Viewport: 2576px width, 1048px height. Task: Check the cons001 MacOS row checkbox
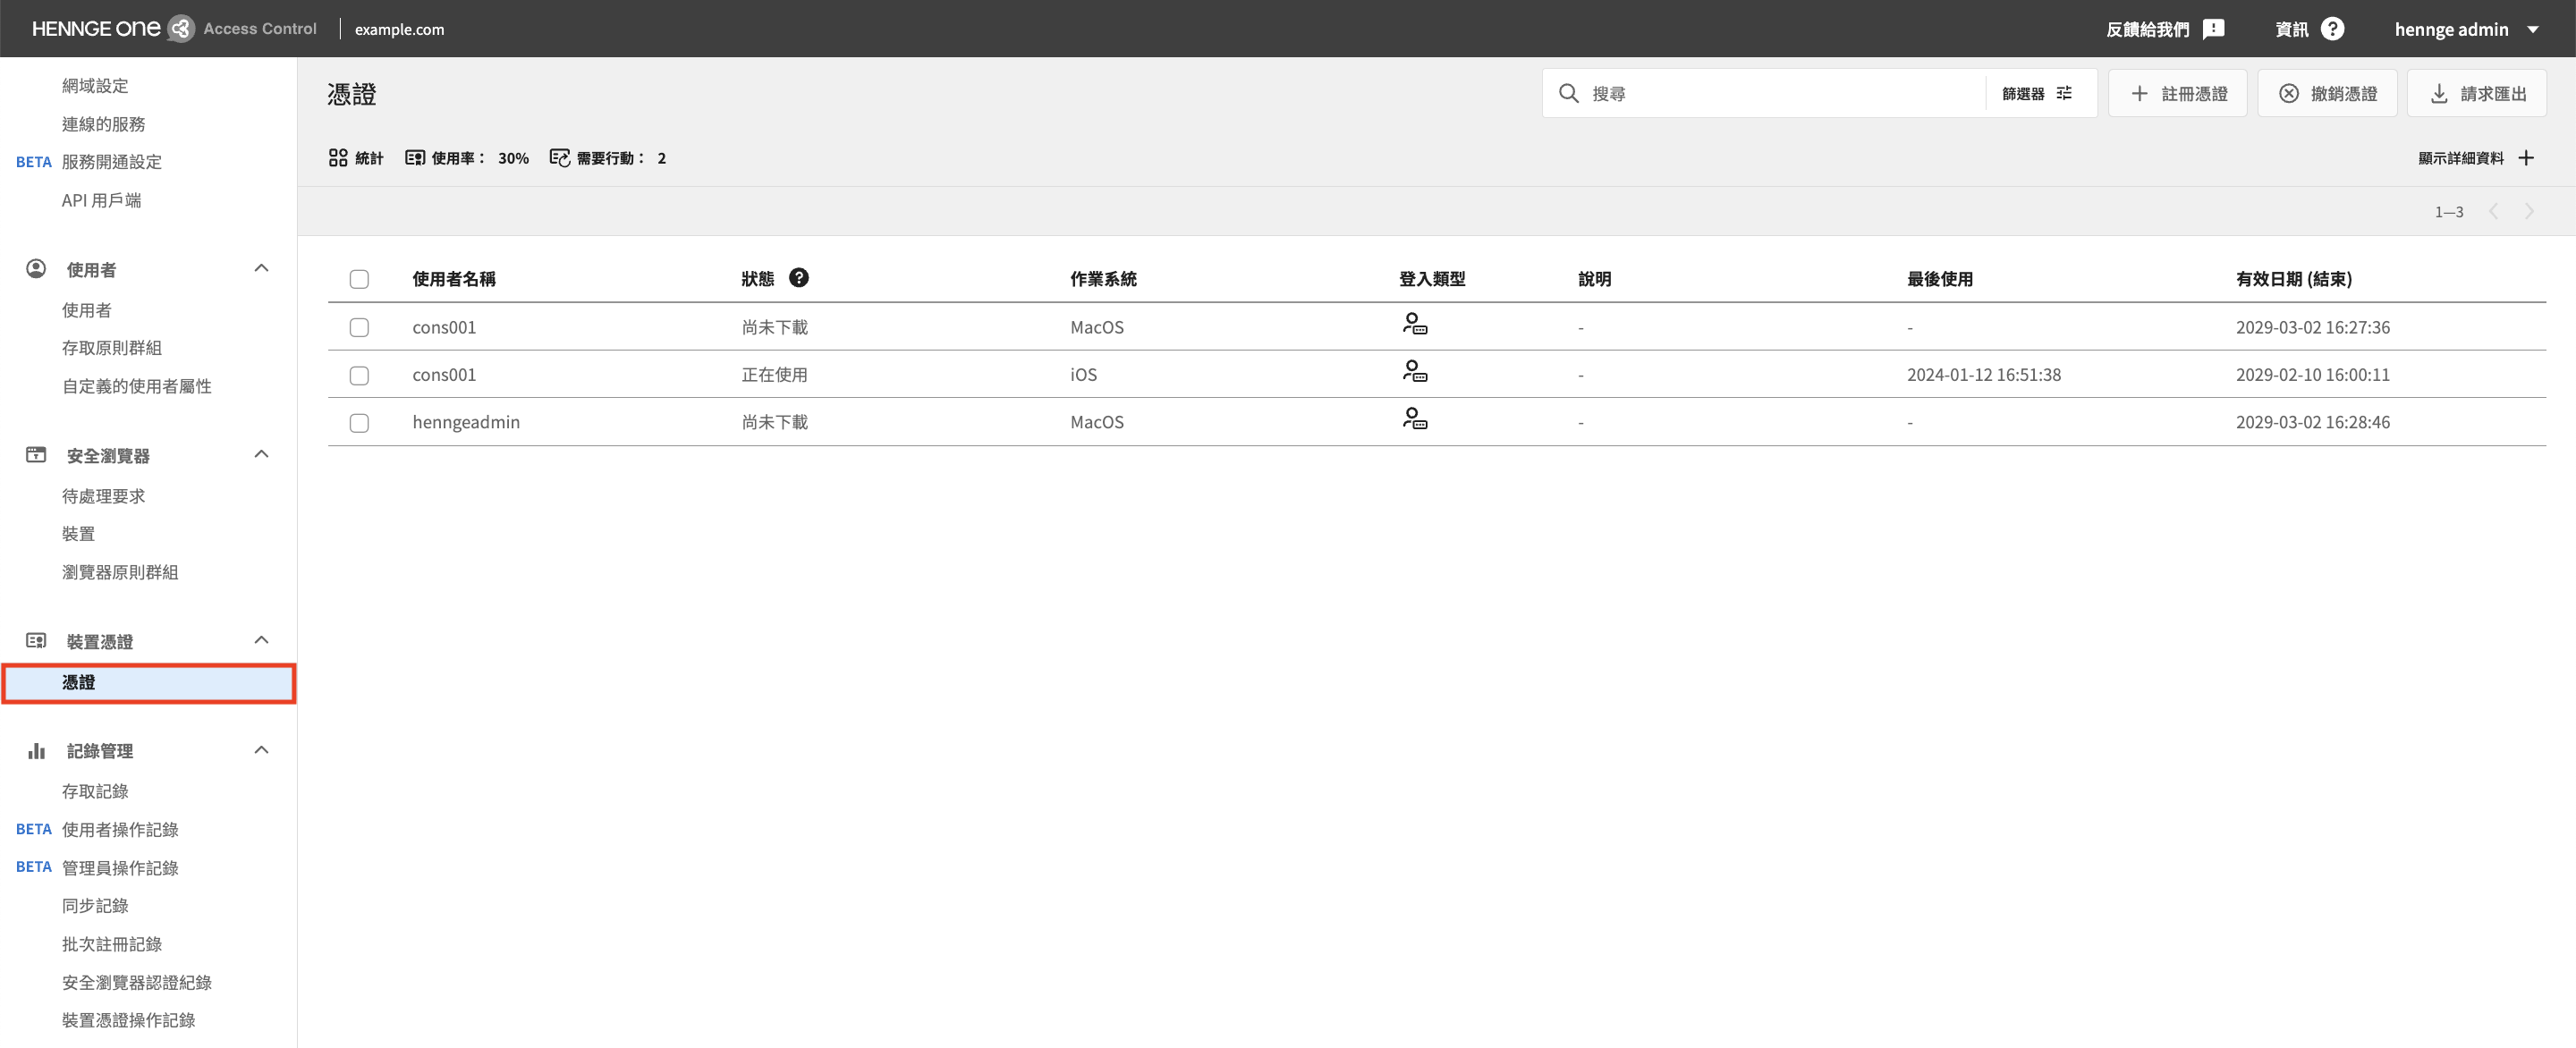(x=359, y=327)
